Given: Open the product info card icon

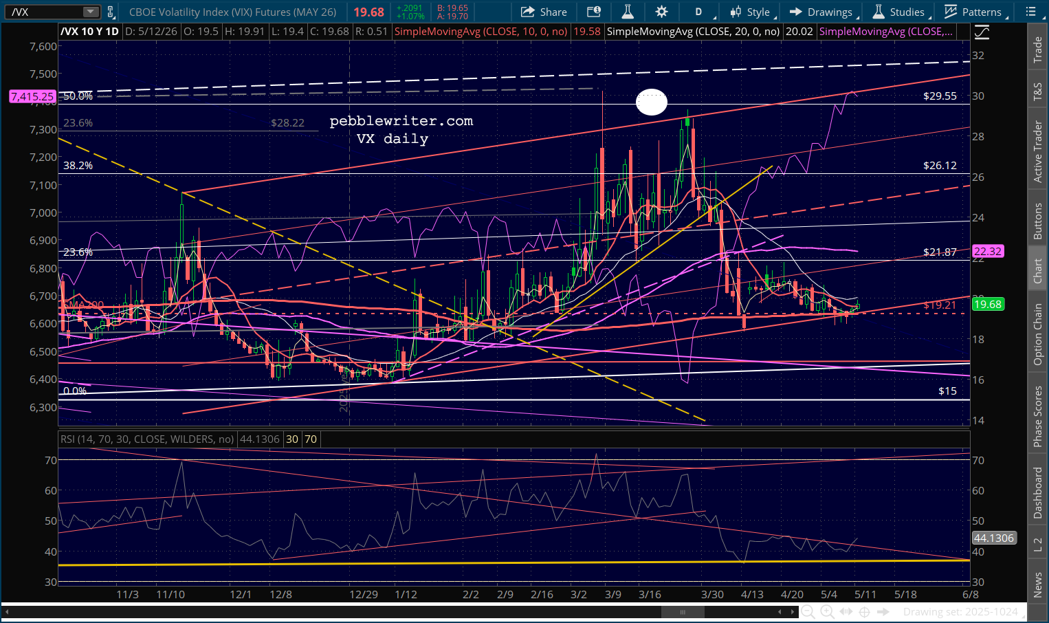Looking at the screenshot, I should (x=594, y=12).
